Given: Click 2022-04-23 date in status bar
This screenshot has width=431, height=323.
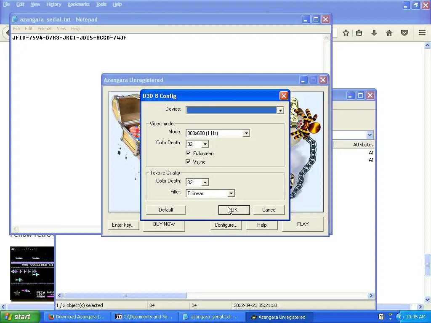Looking at the screenshot, I should (255, 305).
